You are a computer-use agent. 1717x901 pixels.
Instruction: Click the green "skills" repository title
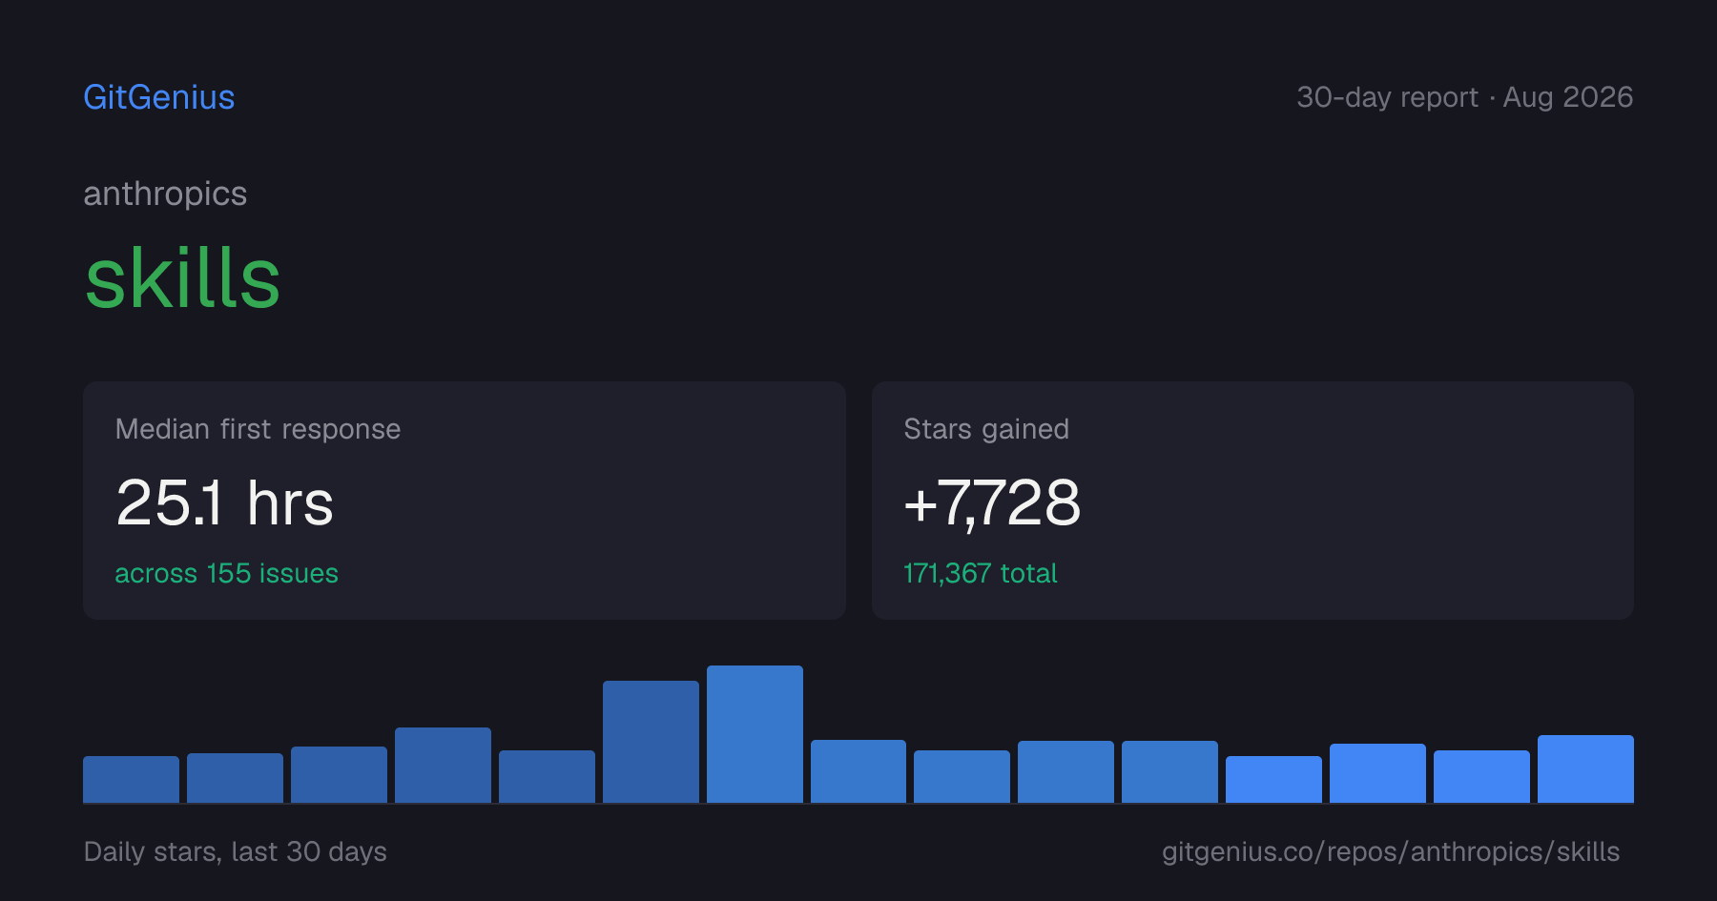[182, 278]
